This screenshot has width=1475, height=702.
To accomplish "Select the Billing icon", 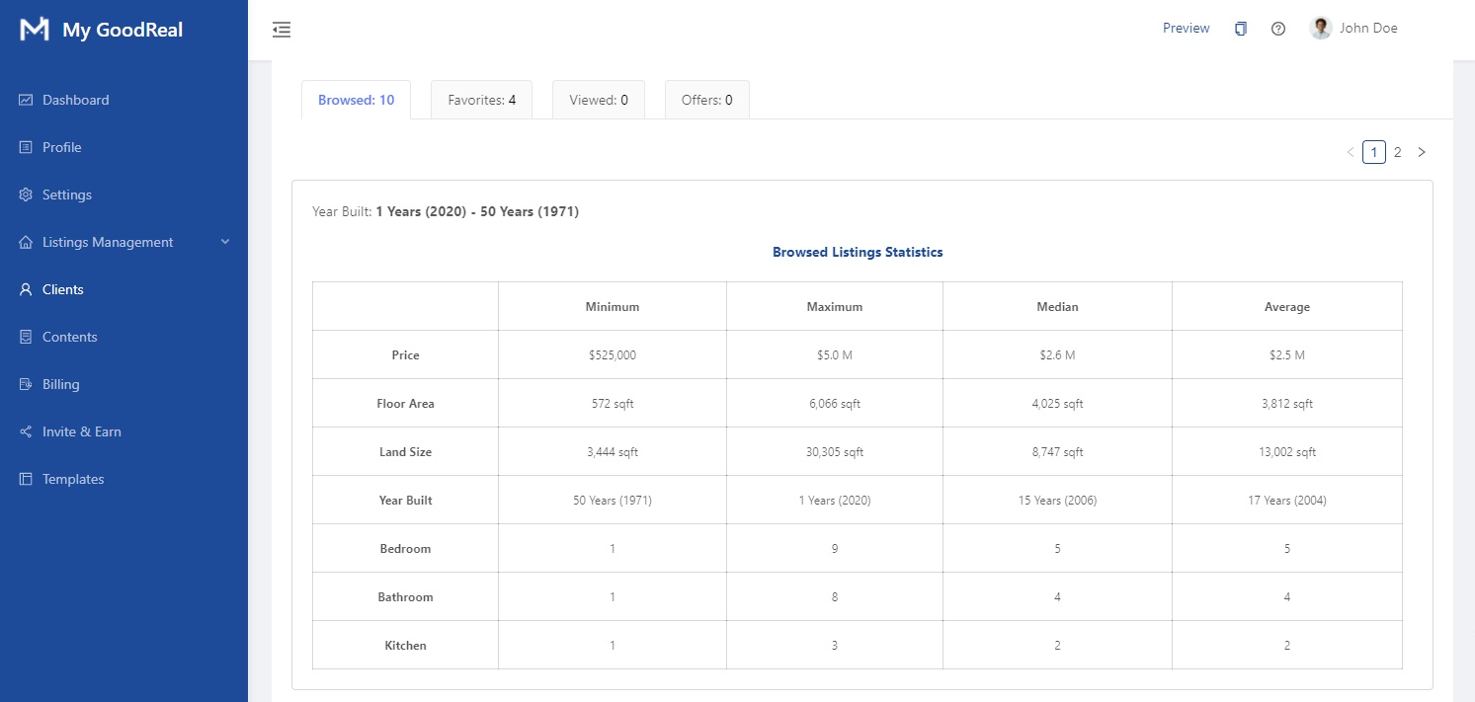I will 26,384.
